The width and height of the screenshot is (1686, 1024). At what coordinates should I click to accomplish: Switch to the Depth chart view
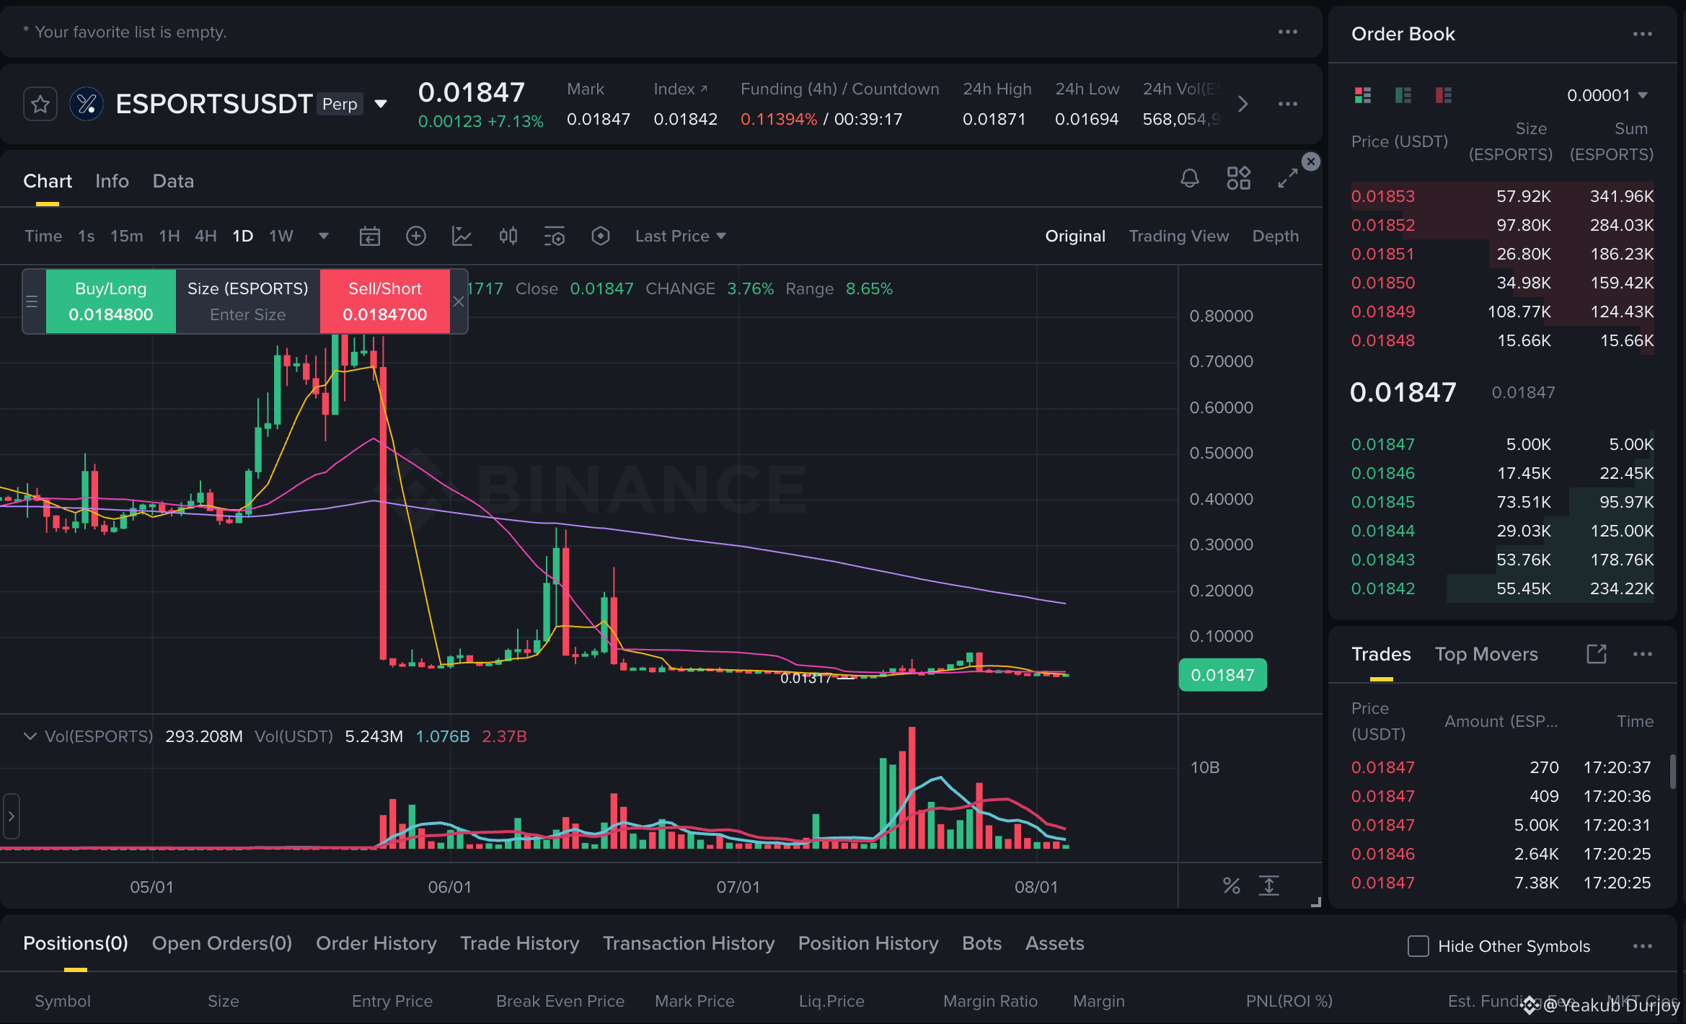pyautogui.click(x=1276, y=236)
